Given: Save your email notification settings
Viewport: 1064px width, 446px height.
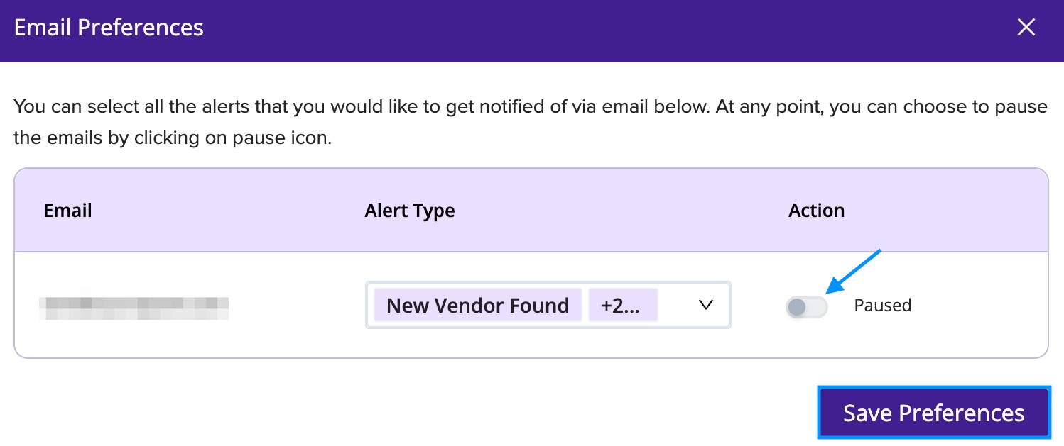Looking at the screenshot, I should click(934, 412).
